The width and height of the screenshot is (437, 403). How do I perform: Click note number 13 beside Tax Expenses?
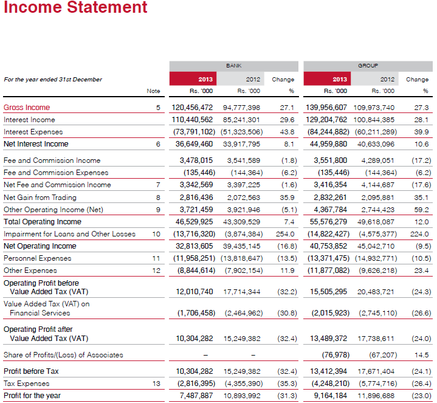tap(156, 384)
